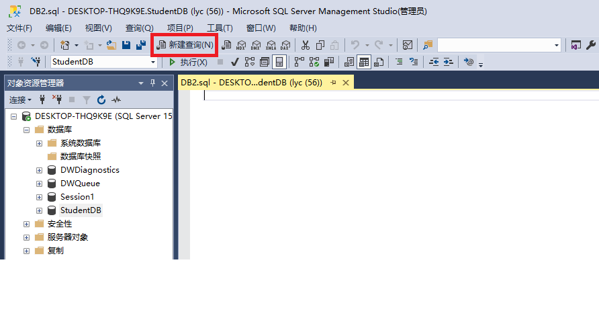
Task: Increase the indent of the line
Action: coord(449,62)
